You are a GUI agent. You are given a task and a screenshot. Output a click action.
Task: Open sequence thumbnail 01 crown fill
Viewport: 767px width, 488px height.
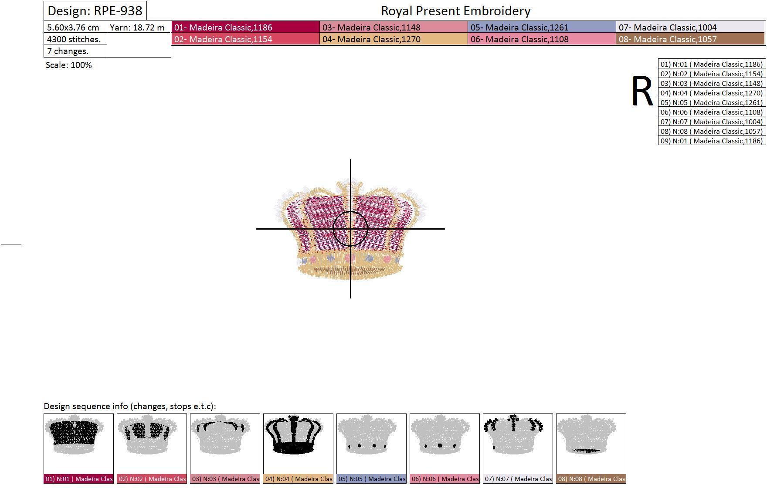(78, 444)
